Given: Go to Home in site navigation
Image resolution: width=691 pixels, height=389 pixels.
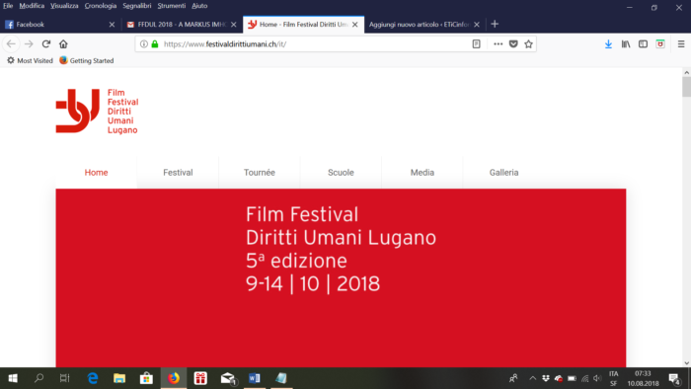Looking at the screenshot, I should tap(96, 173).
